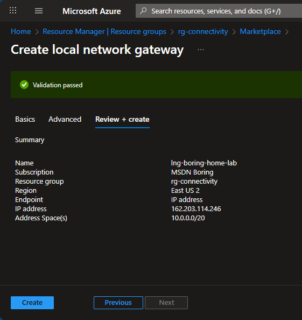
Task: Go back with the Previous button
Action: pos(118,302)
